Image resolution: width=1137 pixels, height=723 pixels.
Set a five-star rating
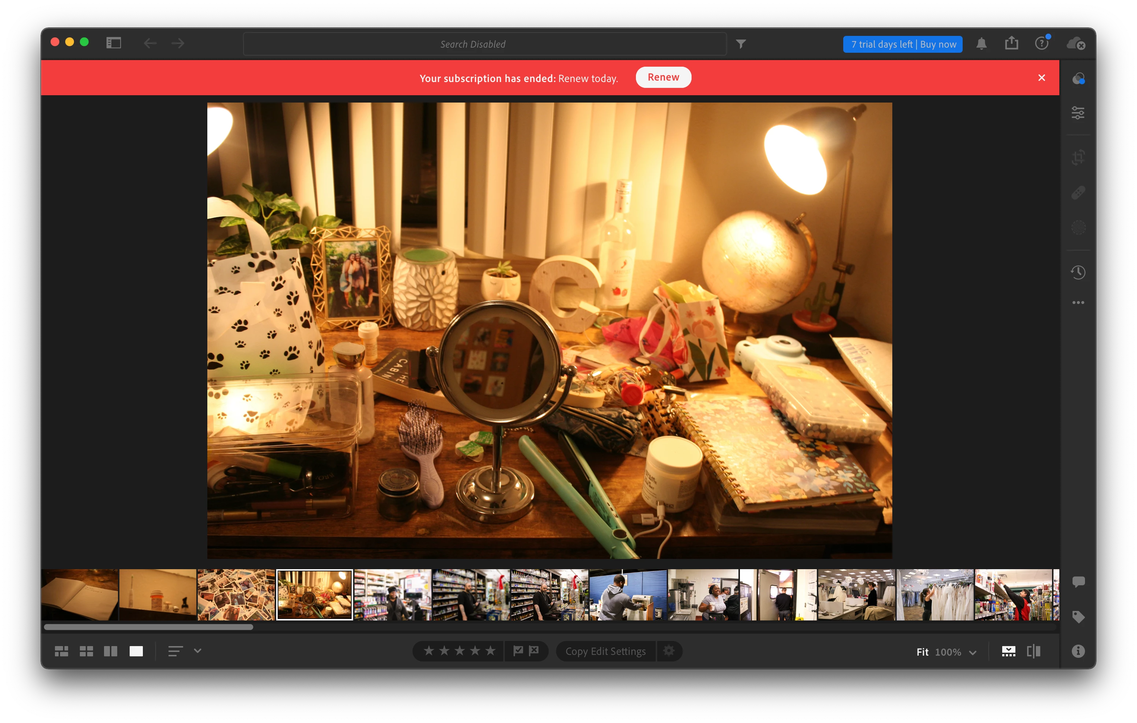point(490,651)
